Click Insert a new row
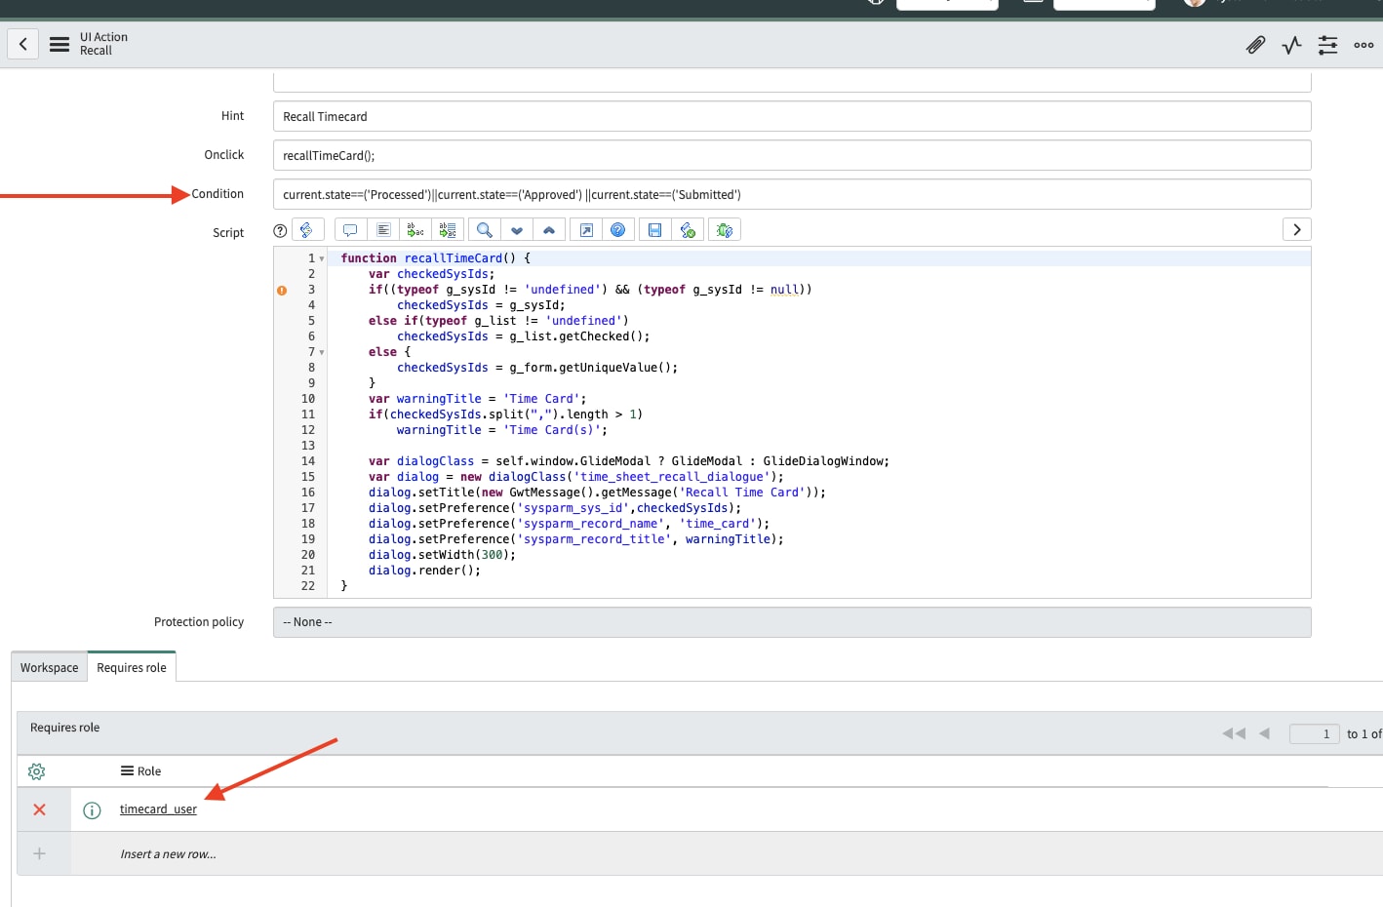The height and width of the screenshot is (907, 1383). point(168,853)
